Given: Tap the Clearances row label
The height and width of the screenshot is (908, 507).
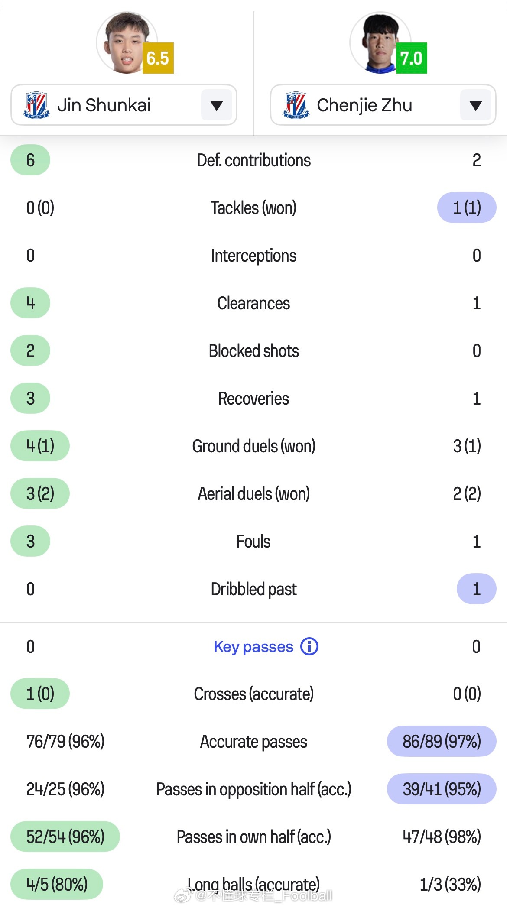Looking at the screenshot, I should (253, 303).
